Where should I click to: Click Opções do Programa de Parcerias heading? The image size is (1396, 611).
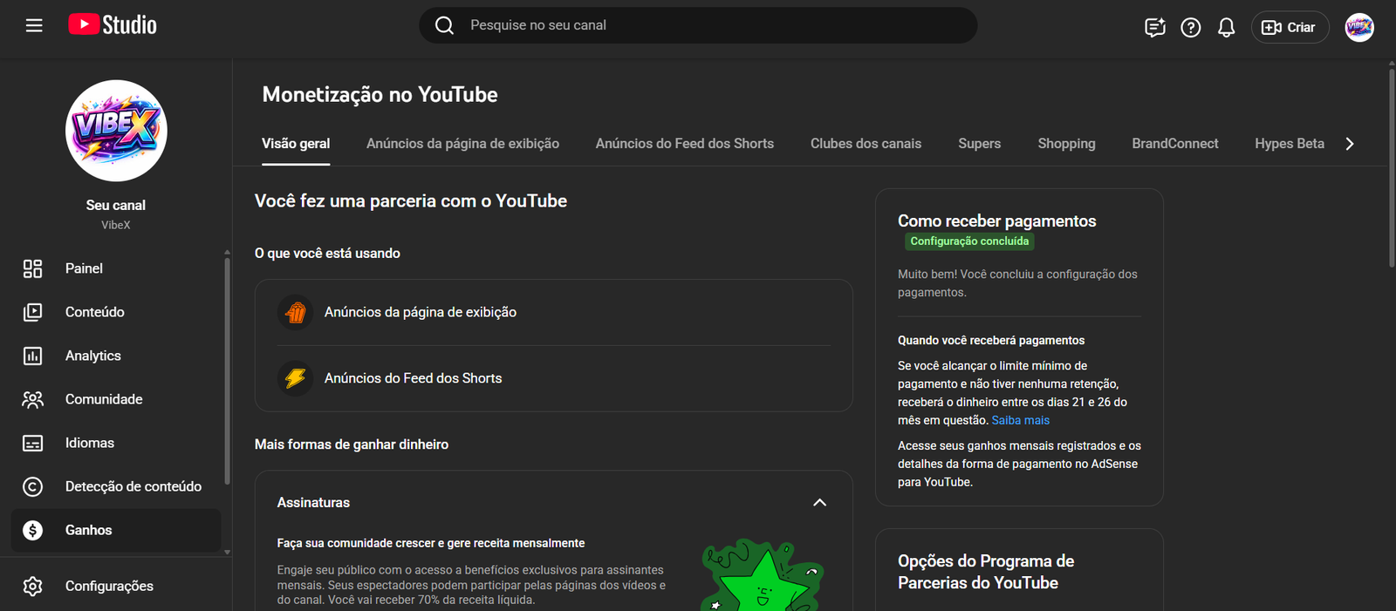pos(986,572)
